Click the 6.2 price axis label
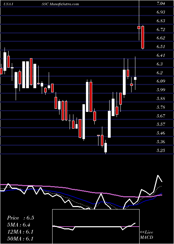174x244 pixels. (x=160, y=73)
